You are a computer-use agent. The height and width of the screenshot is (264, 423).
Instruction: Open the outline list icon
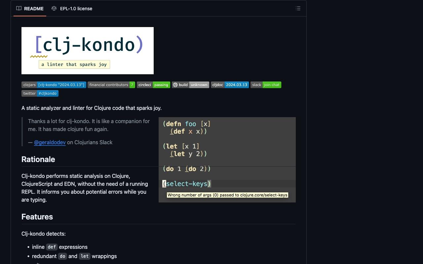298,9
